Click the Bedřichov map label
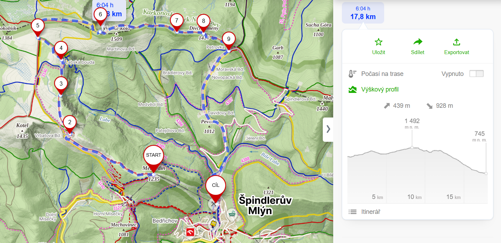501x243 pixels. pos(165,220)
